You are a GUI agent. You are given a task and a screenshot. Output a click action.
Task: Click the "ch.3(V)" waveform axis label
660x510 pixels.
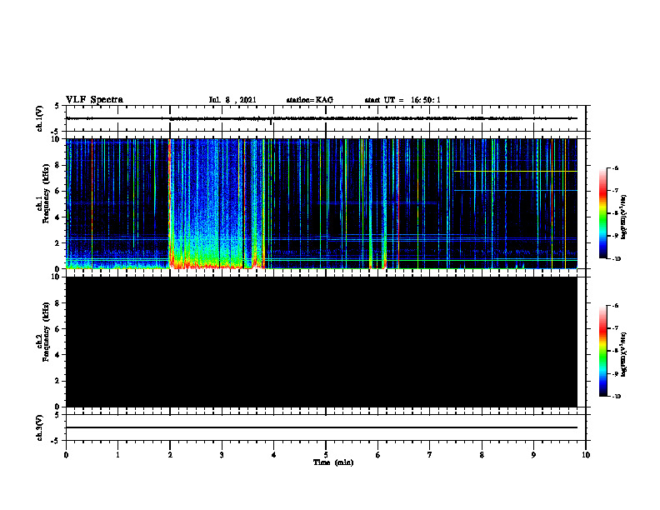coord(39,427)
